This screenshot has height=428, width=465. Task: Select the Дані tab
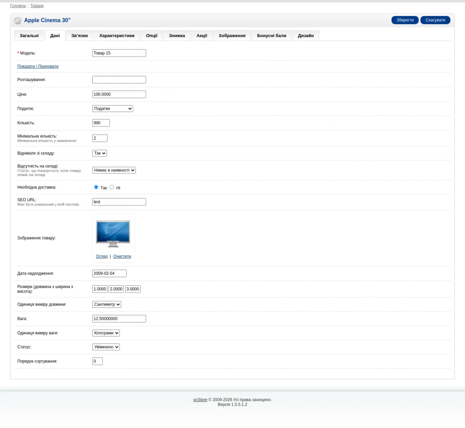click(x=55, y=36)
